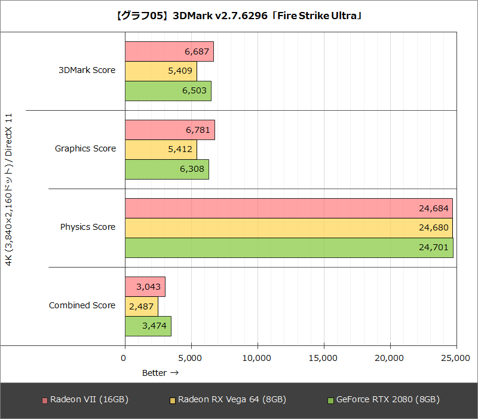
Task: Select the yellow bar showing 5,409
Action: coord(160,70)
